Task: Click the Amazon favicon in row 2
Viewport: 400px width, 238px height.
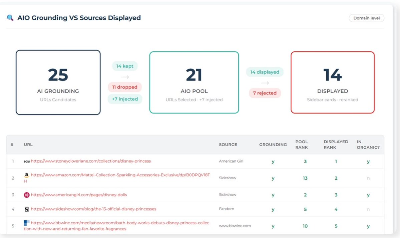Action: click(x=27, y=175)
